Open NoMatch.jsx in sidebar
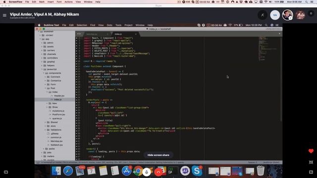 click(x=56, y=145)
